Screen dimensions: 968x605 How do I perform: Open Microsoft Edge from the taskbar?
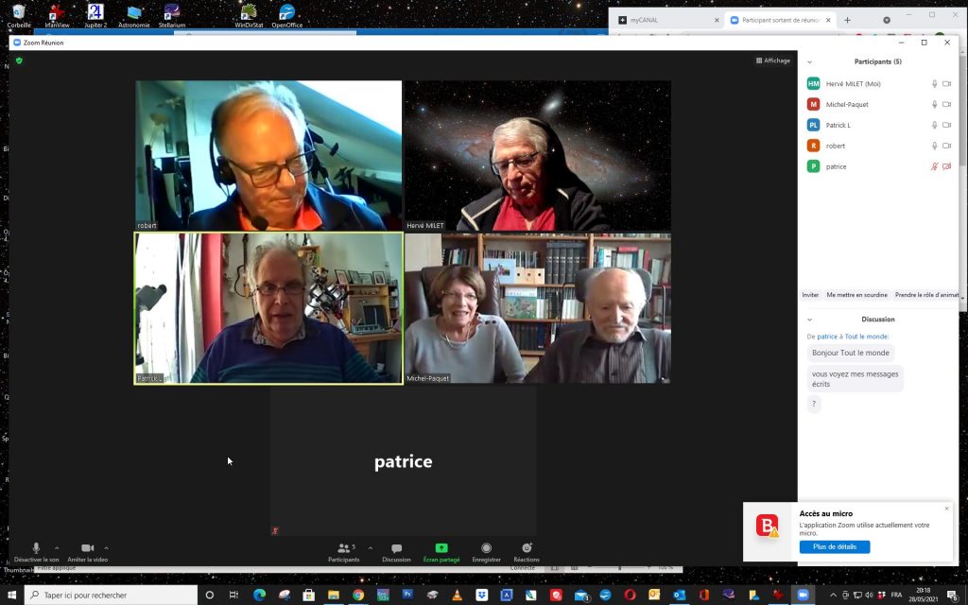pyautogui.click(x=259, y=596)
